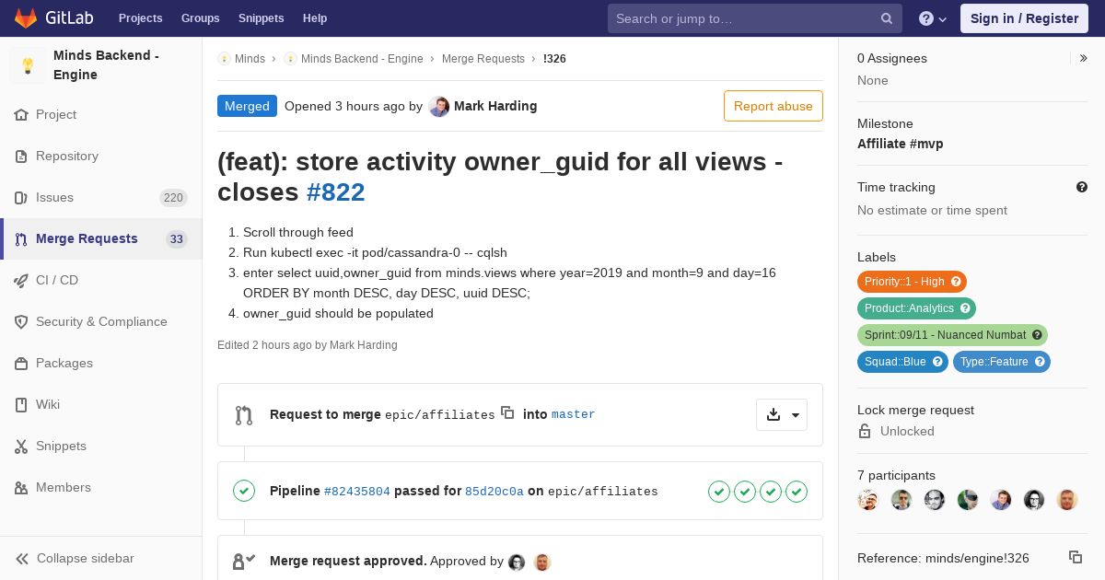
Task: Open Minds breadcrumb link
Action: click(x=250, y=59)
